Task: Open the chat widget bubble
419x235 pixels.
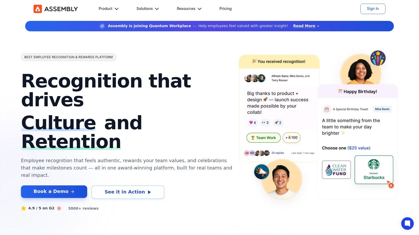Action: 407,224
